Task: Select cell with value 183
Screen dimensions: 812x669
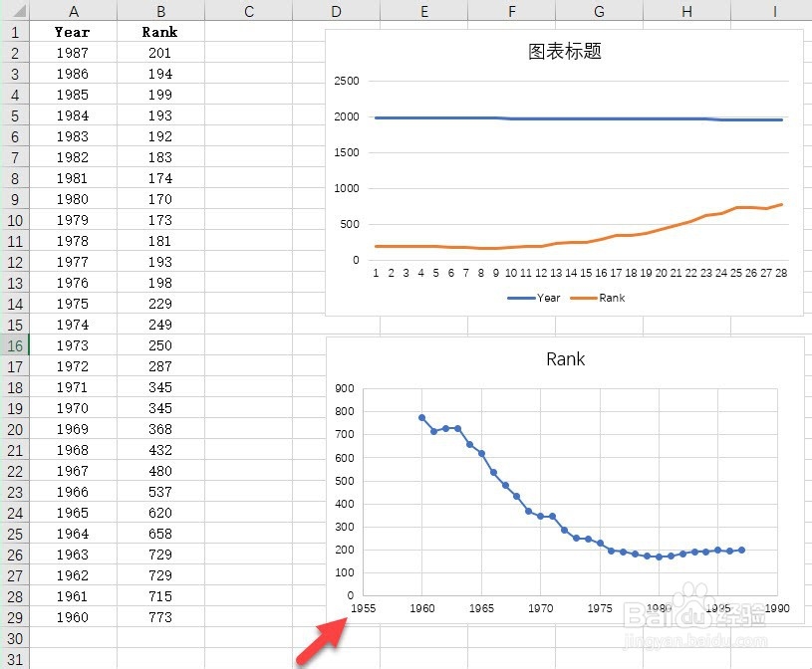Action: tap(160, 156)
